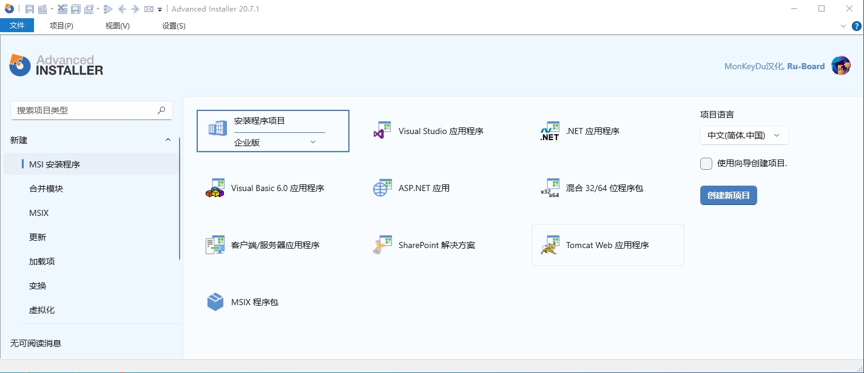Maximize the Advanced Installer window

(822, 8)
